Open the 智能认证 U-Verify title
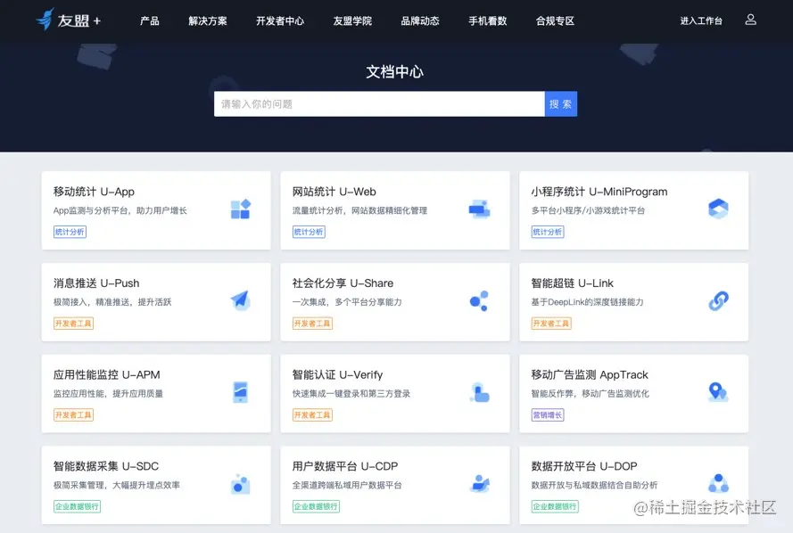The height and width of the screenshot is (533, 793). (337, 374)
